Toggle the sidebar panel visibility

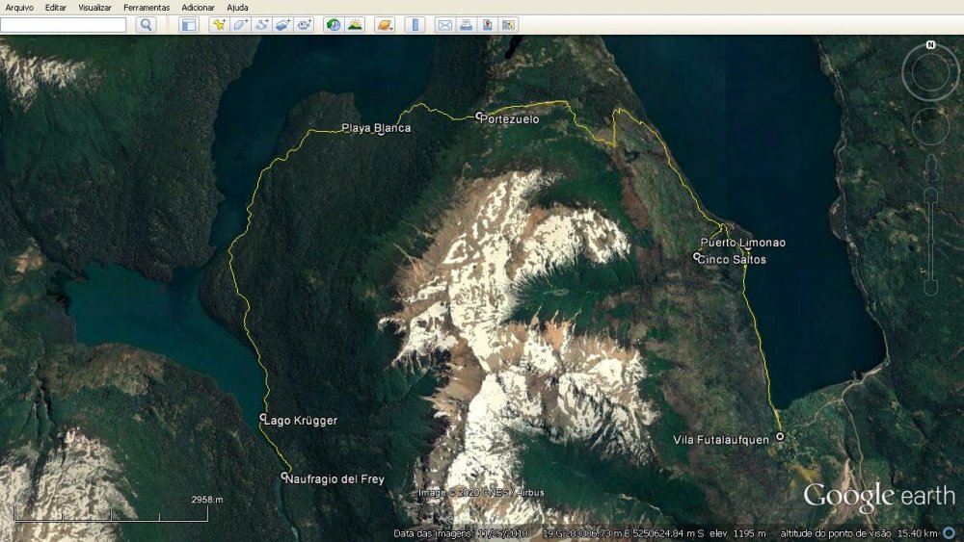[189, 25]
